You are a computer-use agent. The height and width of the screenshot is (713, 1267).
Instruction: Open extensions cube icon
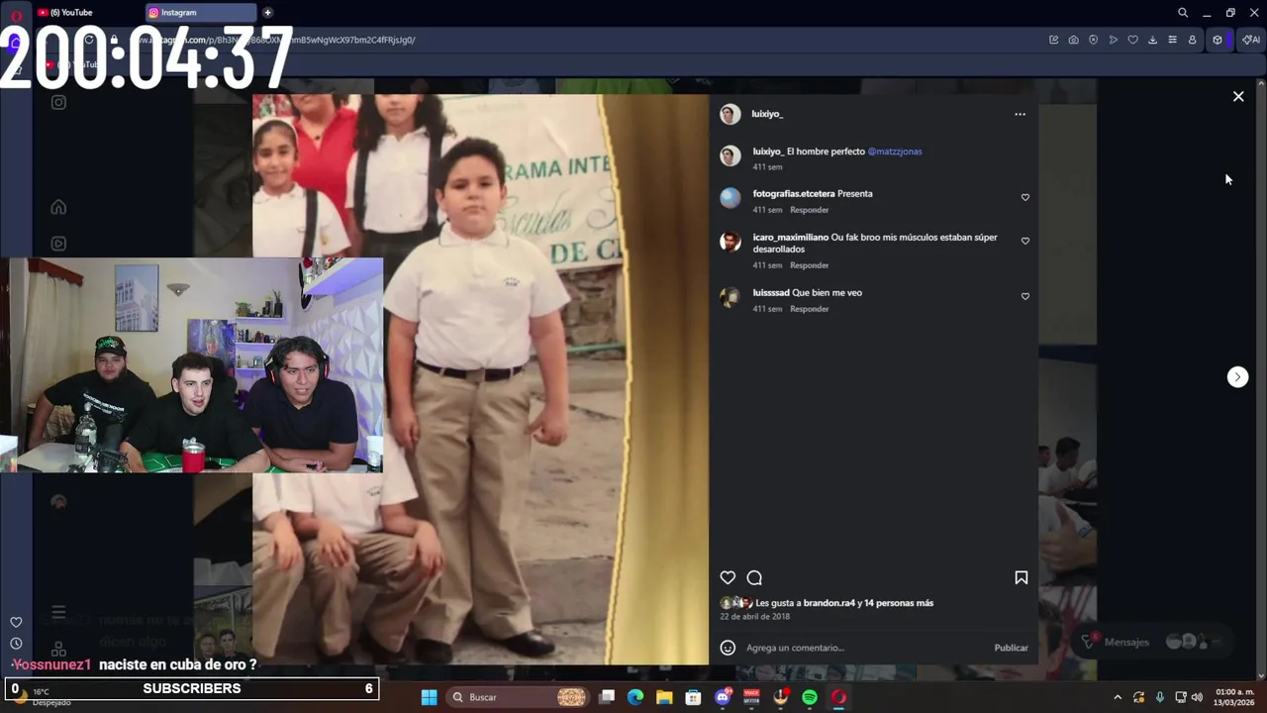pos(1218,40)
